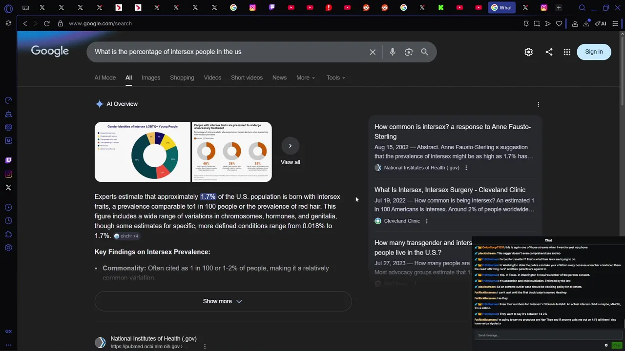Open the intersex traits treatment chart thumbnail

tap(231, 152)
